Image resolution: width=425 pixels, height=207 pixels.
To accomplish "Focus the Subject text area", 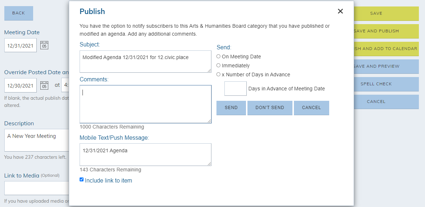I will pos(146,62).
